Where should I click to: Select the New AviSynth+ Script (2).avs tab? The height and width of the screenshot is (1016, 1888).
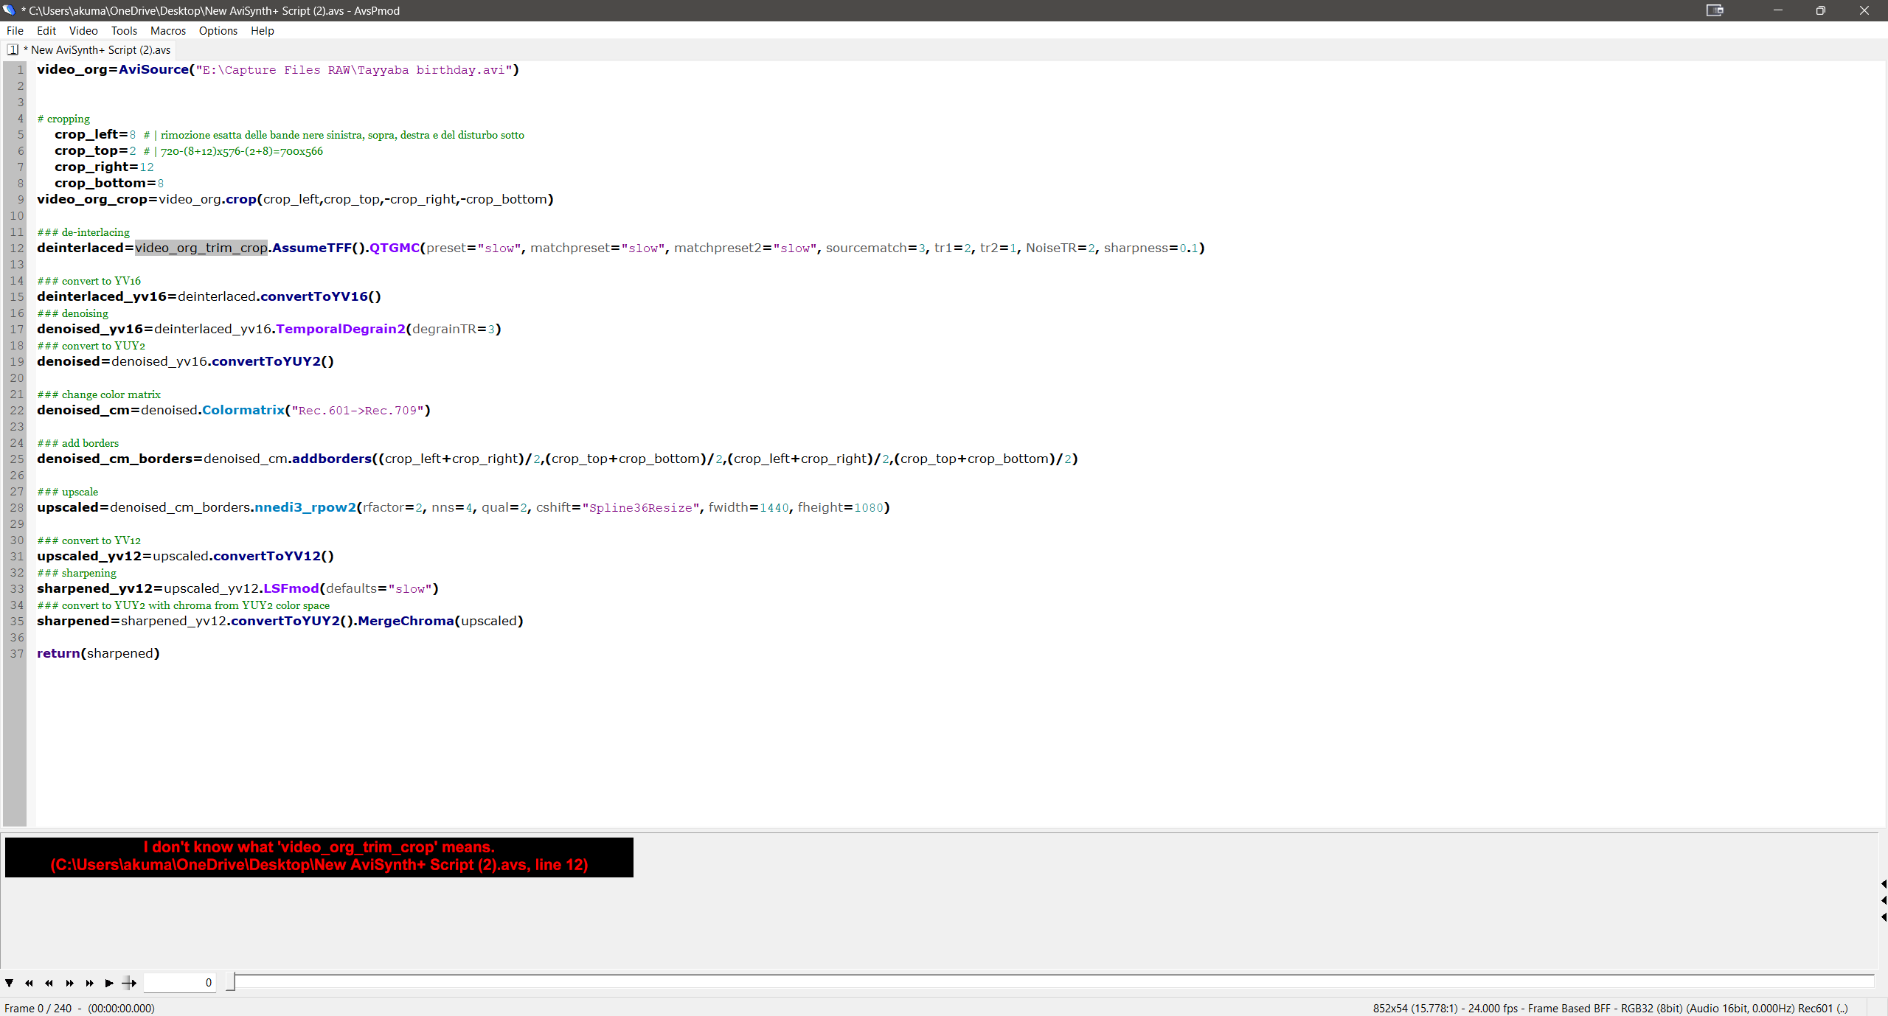coord(100,50)
